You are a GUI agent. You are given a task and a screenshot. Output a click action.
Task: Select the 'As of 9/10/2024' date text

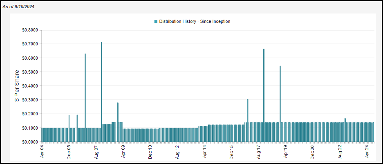click(18, 7)
